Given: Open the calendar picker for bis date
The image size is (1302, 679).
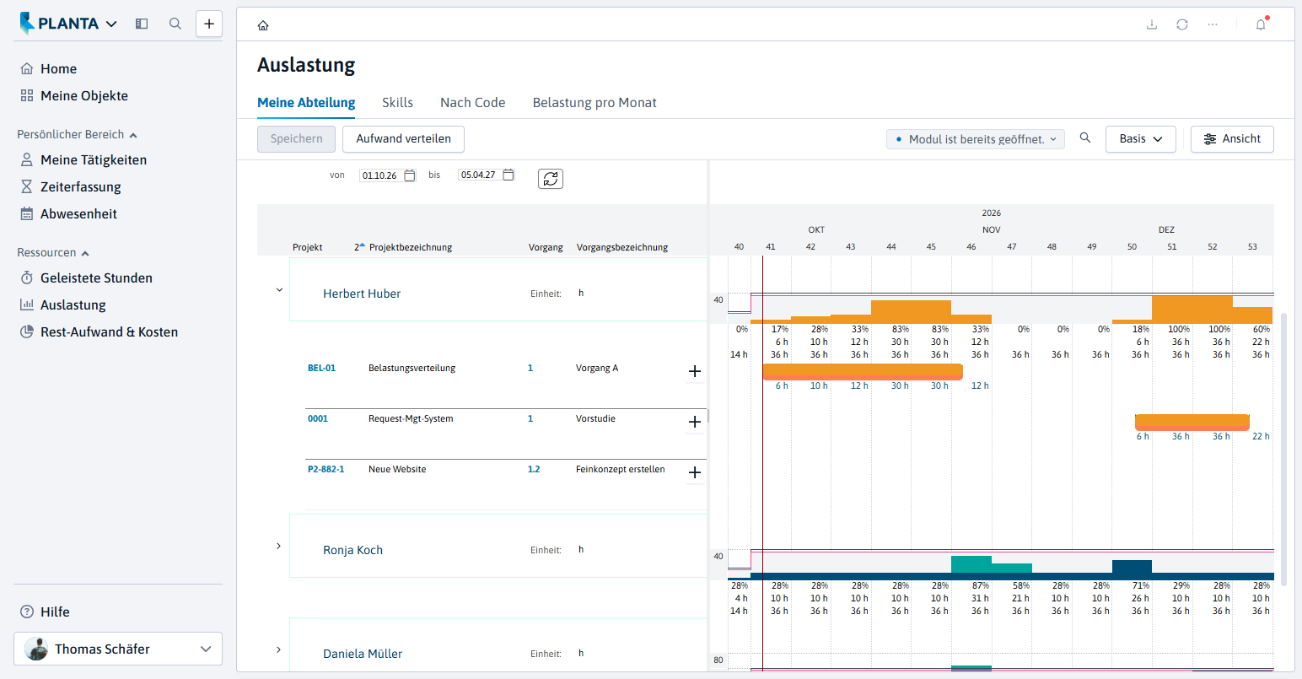Looking at the screenshot, I should (x=508, y=175).
